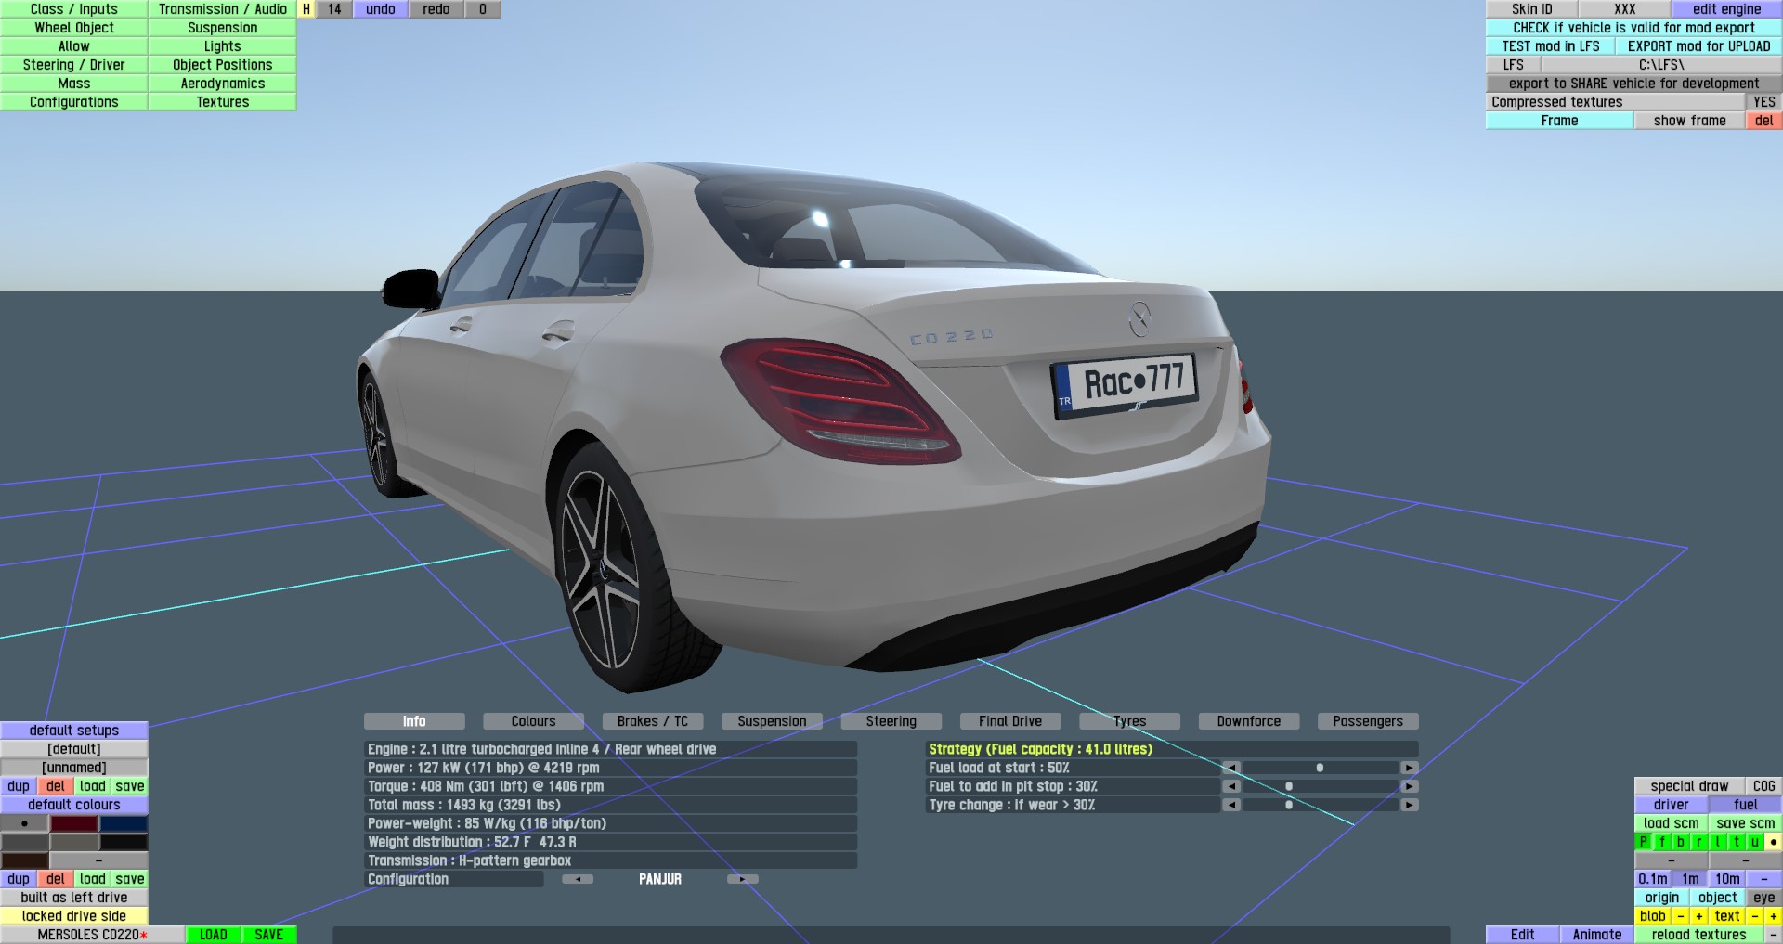This screenshot has height=944, width=1783.
Task: Select the navy blue default colour swatch
Action: 124,823
